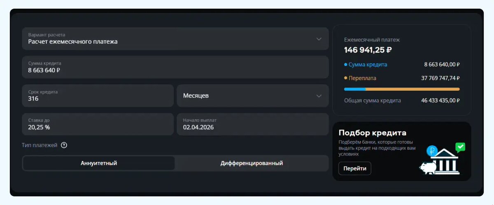Viewport: 494px width, 205px height.
Task: Click the monthly payment value 146 941,25 ₽
Action: click(x=368, y=50)
